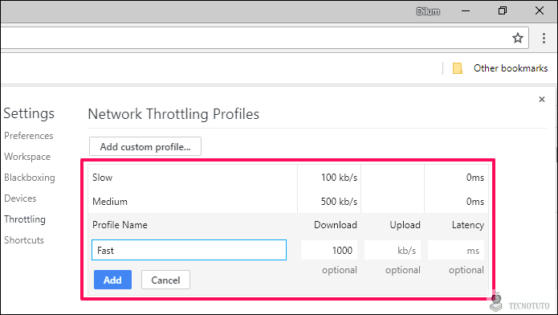Focus the Profile Name field containing Fast
The width and height of the screenshot is (558, 315).
point(189,250)
